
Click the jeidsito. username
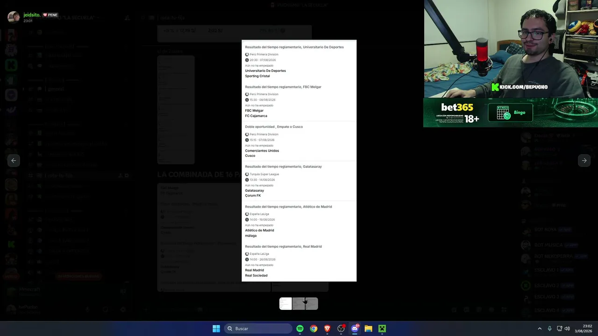click(32, 15)
